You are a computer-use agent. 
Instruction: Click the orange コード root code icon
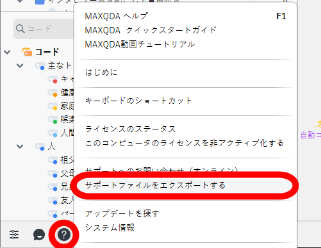27,52
